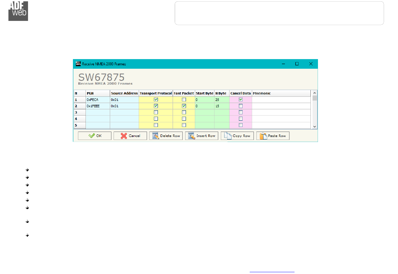The width and height of the screenshot is (398, 274).
Task: Click Source Address 0x01 in row 1
Action: [x=124, y=100]
